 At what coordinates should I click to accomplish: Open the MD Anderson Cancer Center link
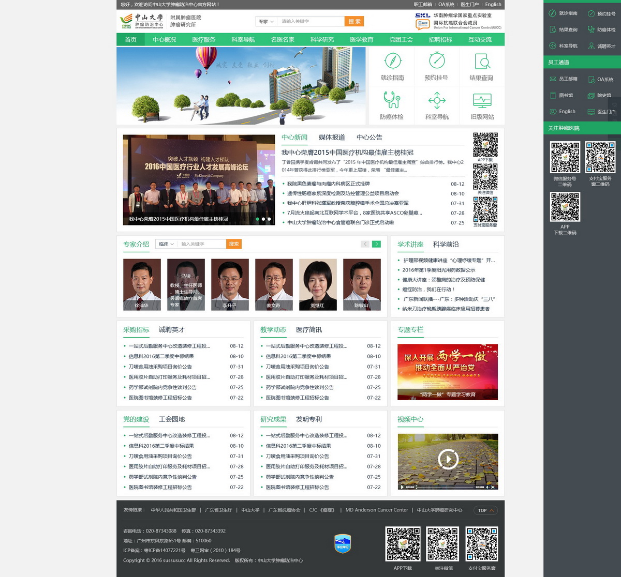click(377, 510)
